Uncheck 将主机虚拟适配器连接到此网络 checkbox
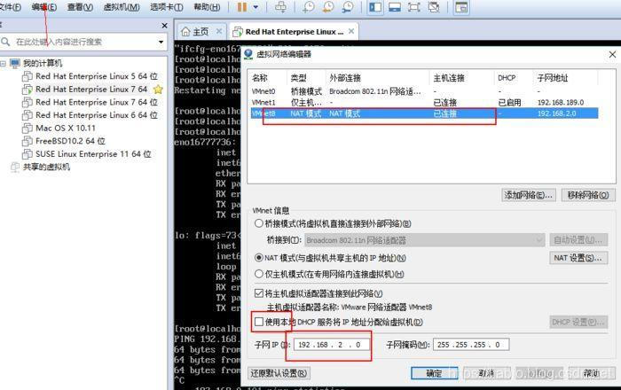This screenshot has width=621, height=390. pos(259,293)
